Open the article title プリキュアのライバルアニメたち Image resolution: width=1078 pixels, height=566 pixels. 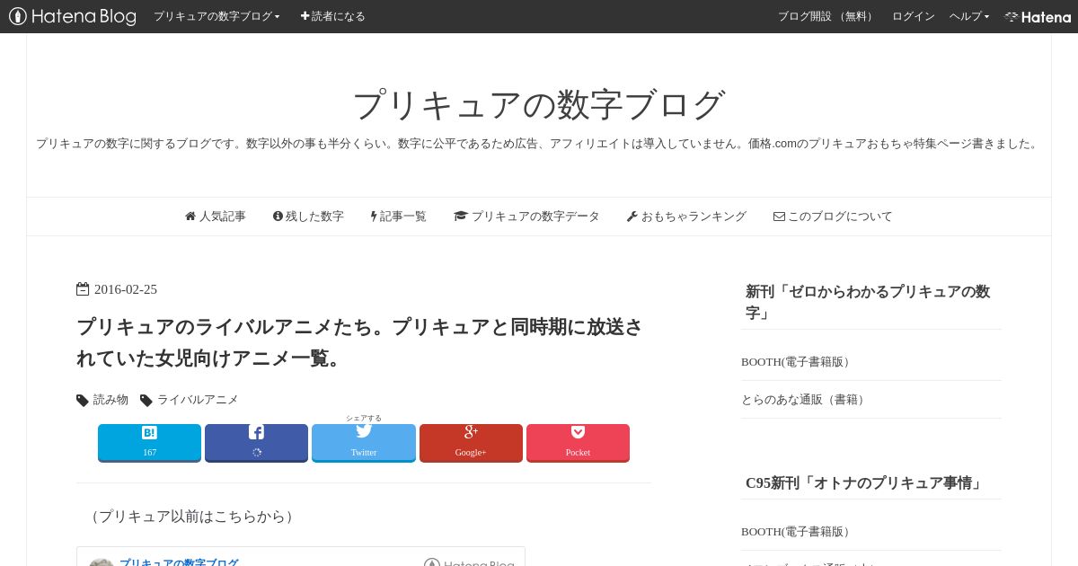coord(359,342)
